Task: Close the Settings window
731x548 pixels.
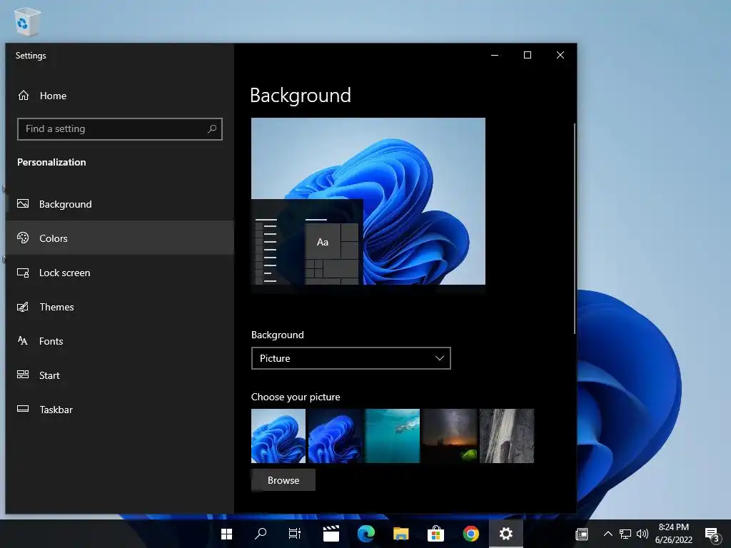Action: tap(560, 55)
